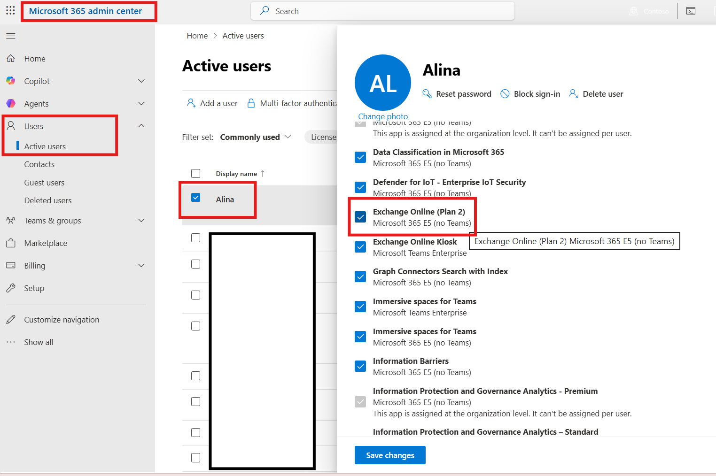
Task: Click Delete user in the panel
Action: pyautogui.click(x=596, y=94)
